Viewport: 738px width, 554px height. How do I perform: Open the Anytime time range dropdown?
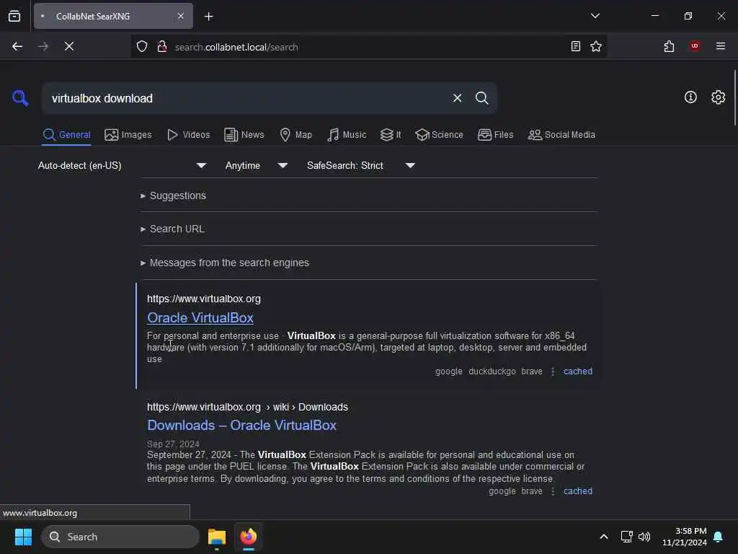(x=256, y=165)
